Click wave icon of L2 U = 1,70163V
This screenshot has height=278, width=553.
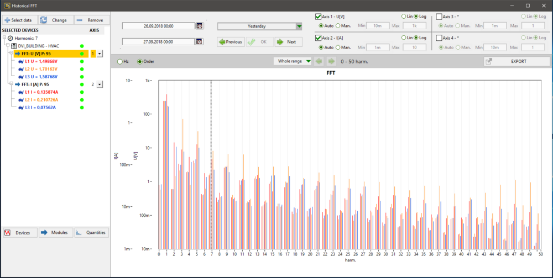coord(21,69)
